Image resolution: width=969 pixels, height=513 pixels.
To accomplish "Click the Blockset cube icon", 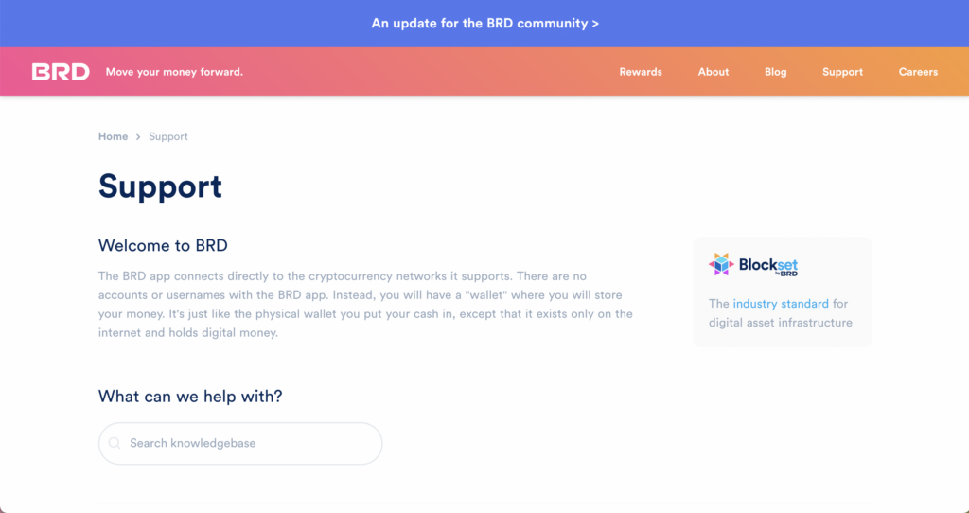I will [722, 265].
